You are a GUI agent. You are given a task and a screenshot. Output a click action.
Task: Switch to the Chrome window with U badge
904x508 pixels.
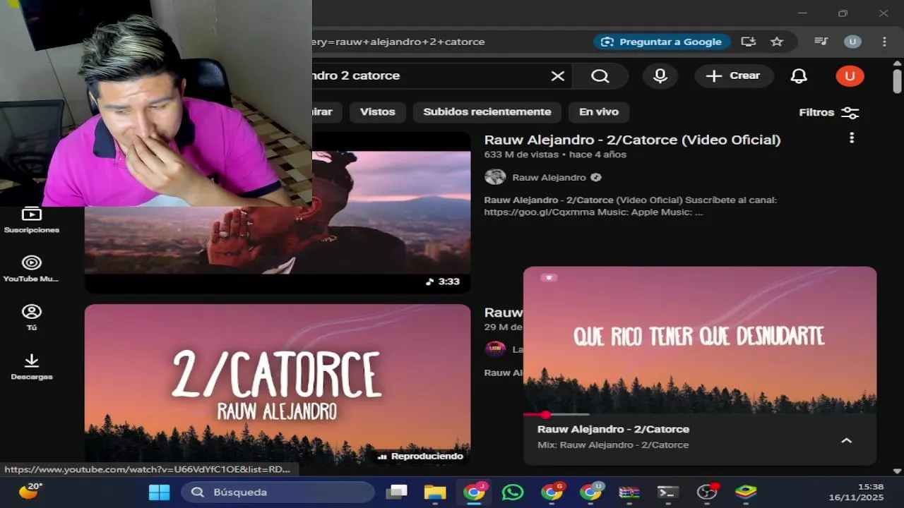tap(590, 492)
